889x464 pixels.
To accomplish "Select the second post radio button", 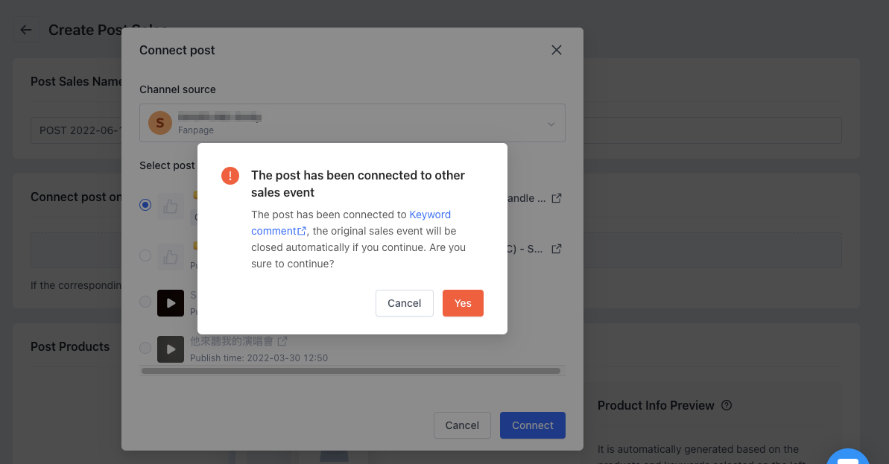I will 145,255.
